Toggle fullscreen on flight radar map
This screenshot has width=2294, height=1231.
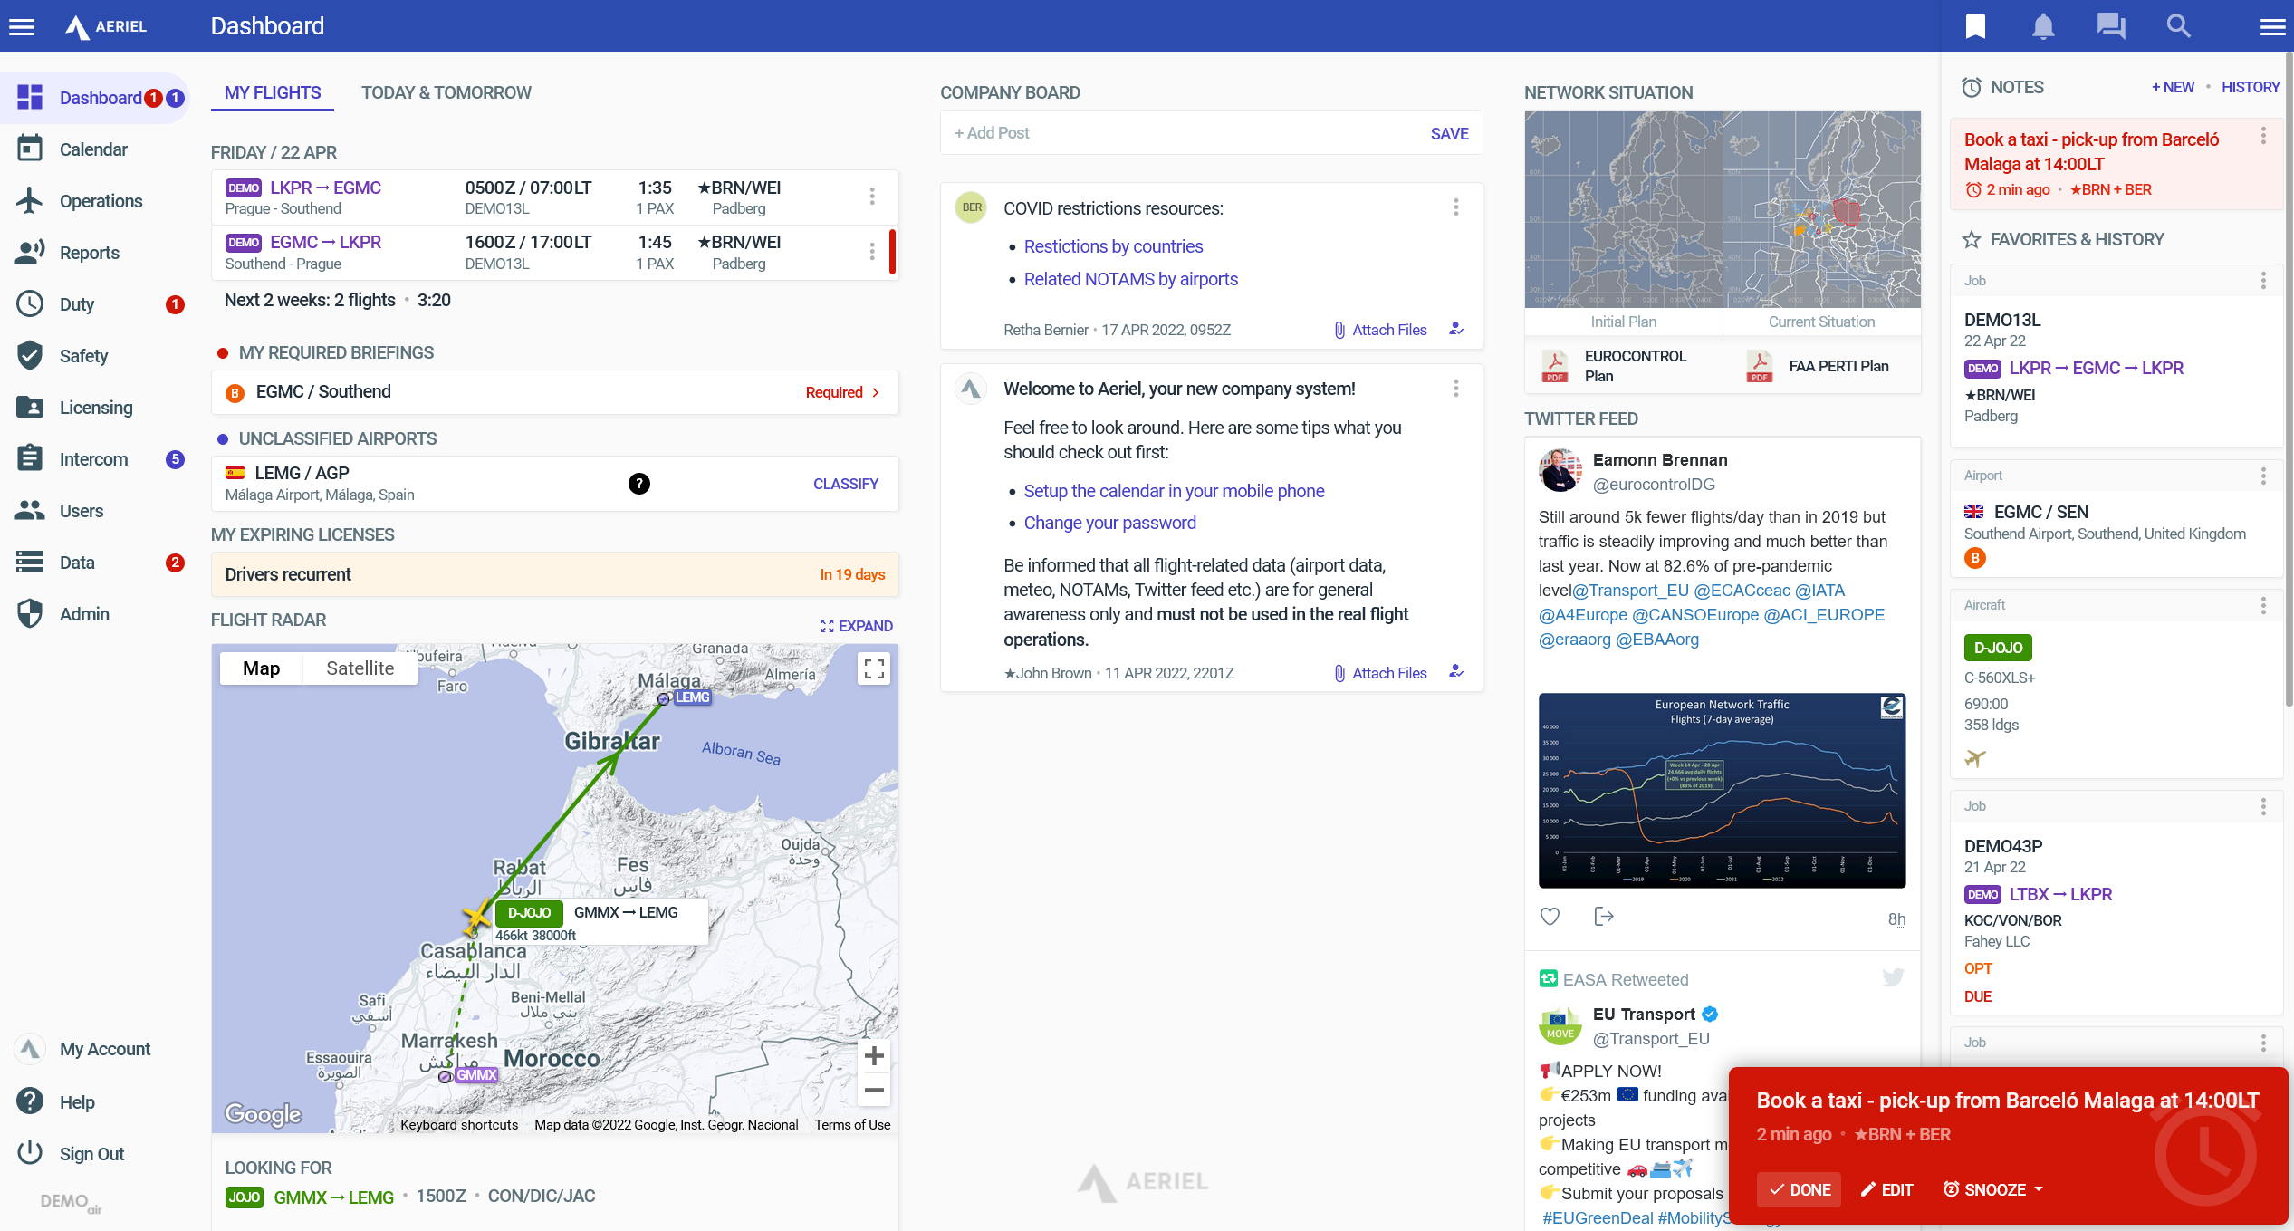click(873, 669)
